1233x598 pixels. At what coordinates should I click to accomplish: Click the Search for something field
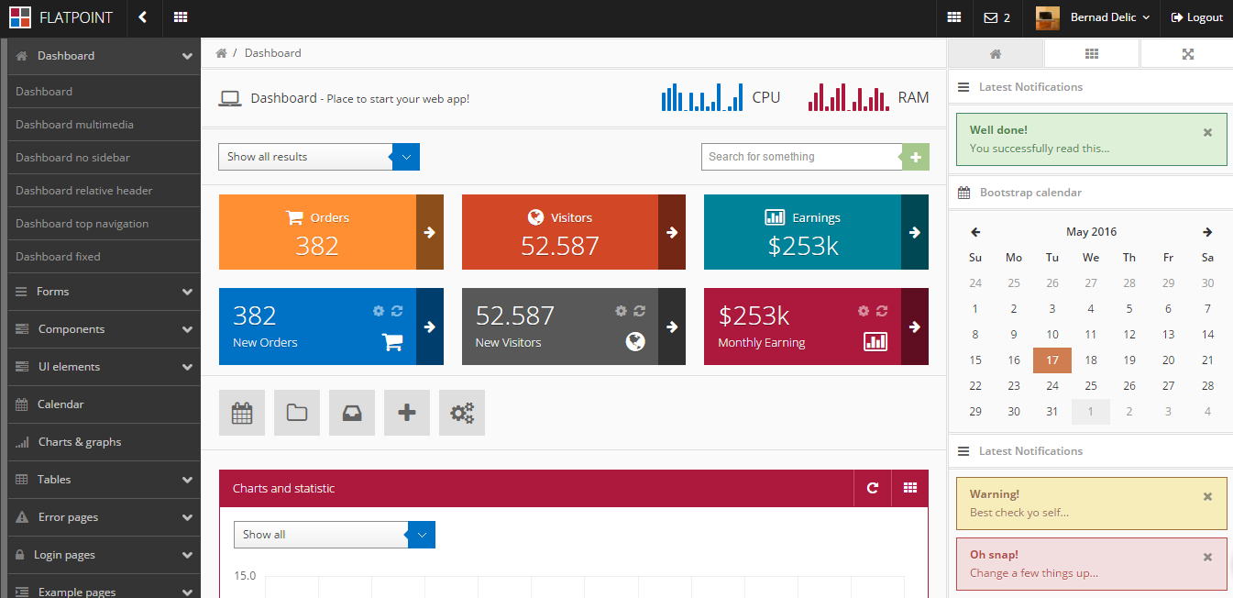click(x=801, y=157)
